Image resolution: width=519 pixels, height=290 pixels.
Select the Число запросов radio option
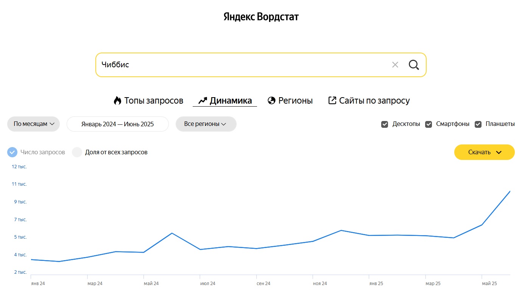[x=12, y=152]
